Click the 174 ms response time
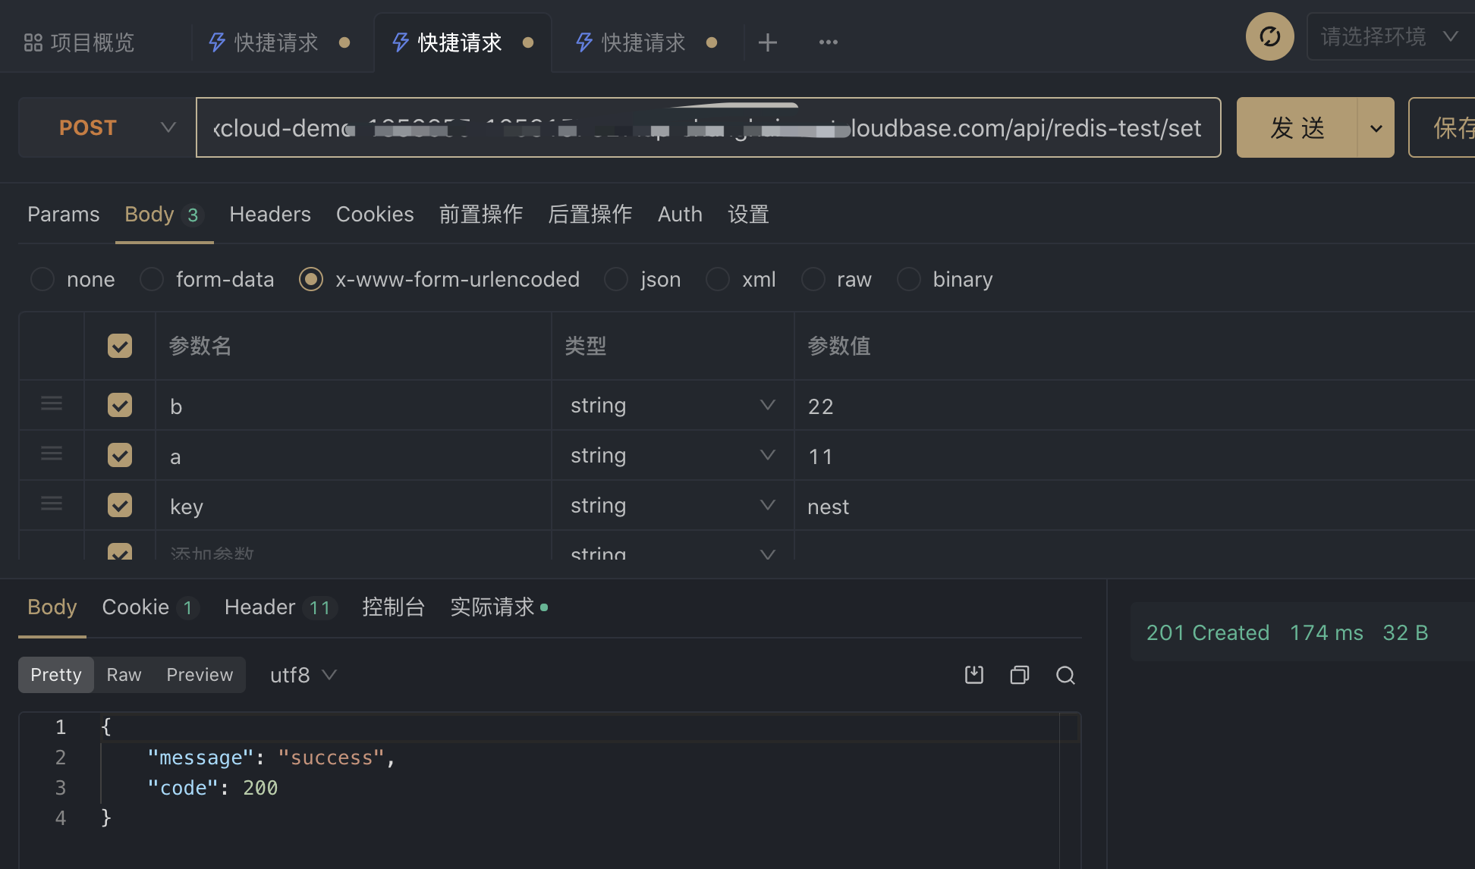This screenshot has width=1475, height=869. 1326,632
